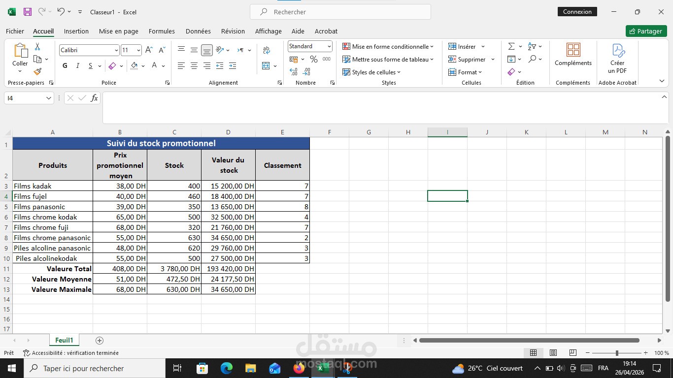Open the Standard number format dropdown
The height and width of the screenshot is (378, 673).
point(329,46)
